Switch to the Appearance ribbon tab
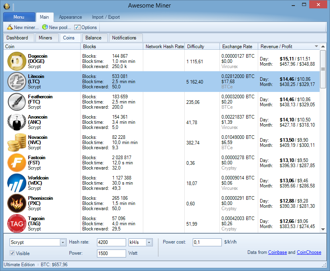The height and width of the screenshot is (271, 330). click(70, 17)
